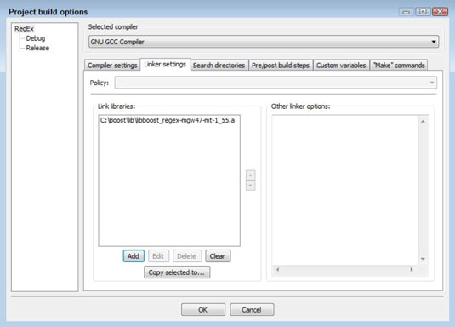The height and width of the screenshot is (327, 455).
Task: Confirm with the OK button
Action: tap(202, 310)
